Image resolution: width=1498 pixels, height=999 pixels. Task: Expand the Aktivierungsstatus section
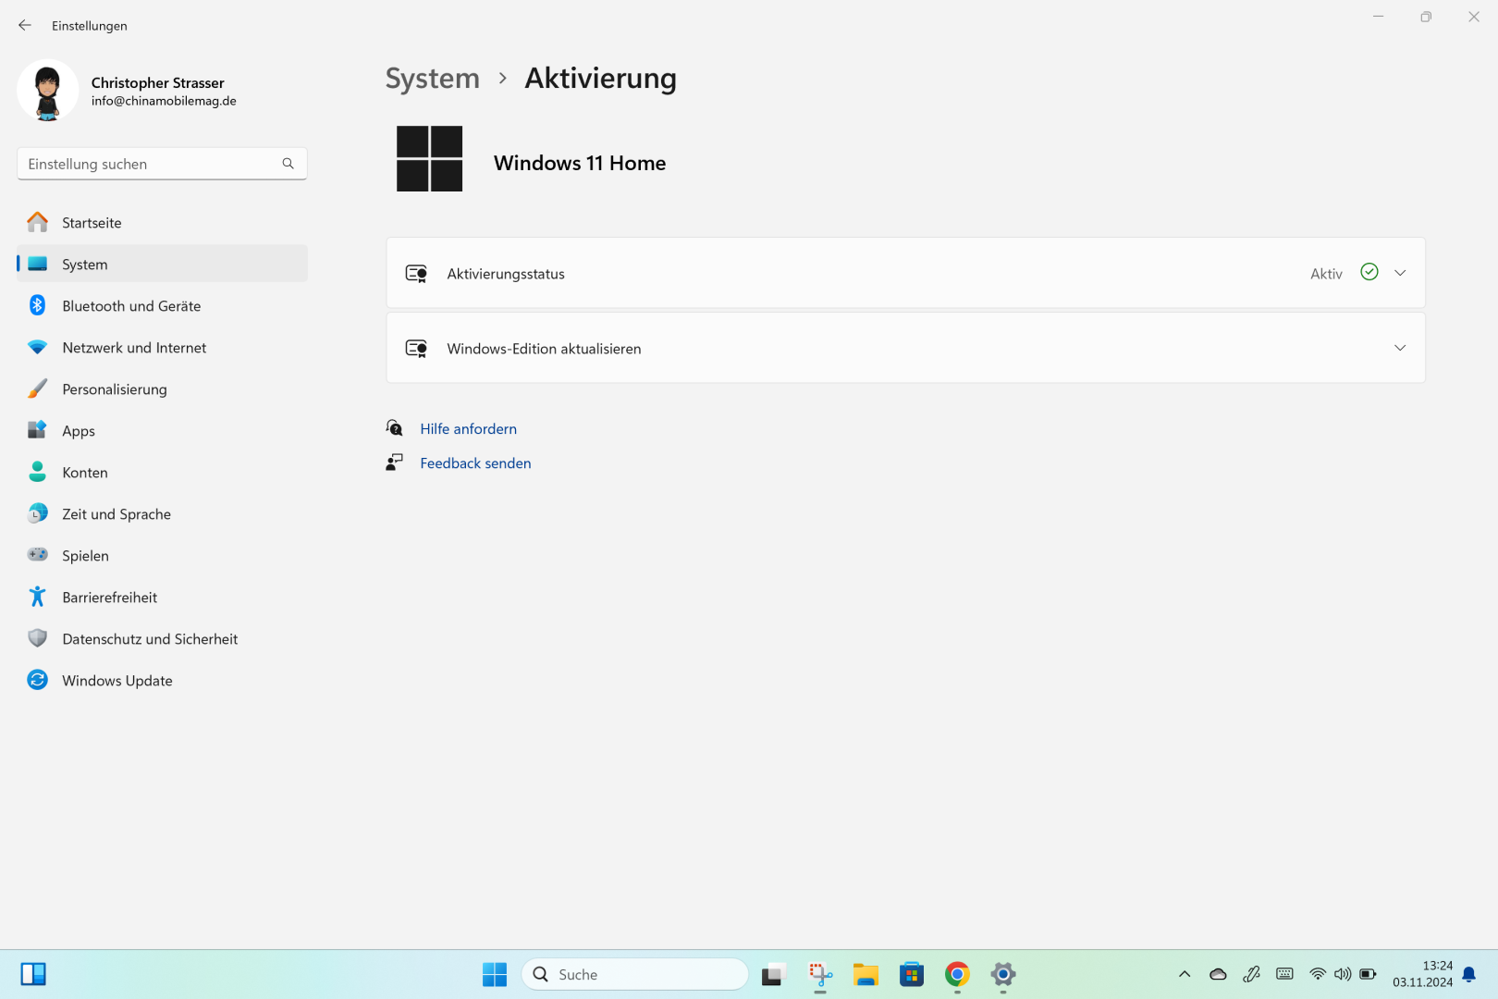coord(1399,273)
